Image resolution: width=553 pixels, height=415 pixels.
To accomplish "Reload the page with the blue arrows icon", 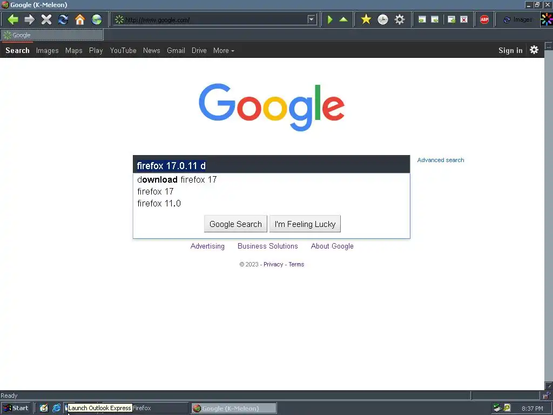I will pos(63,19).
